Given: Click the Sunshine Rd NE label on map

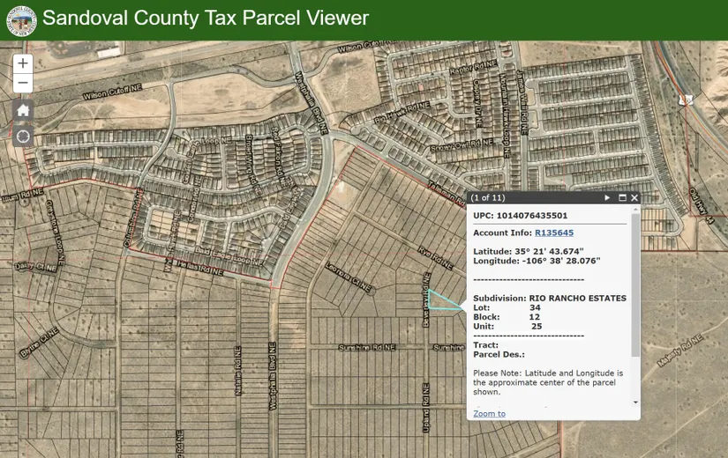Looking at the screenshot, I should [367, 348].
